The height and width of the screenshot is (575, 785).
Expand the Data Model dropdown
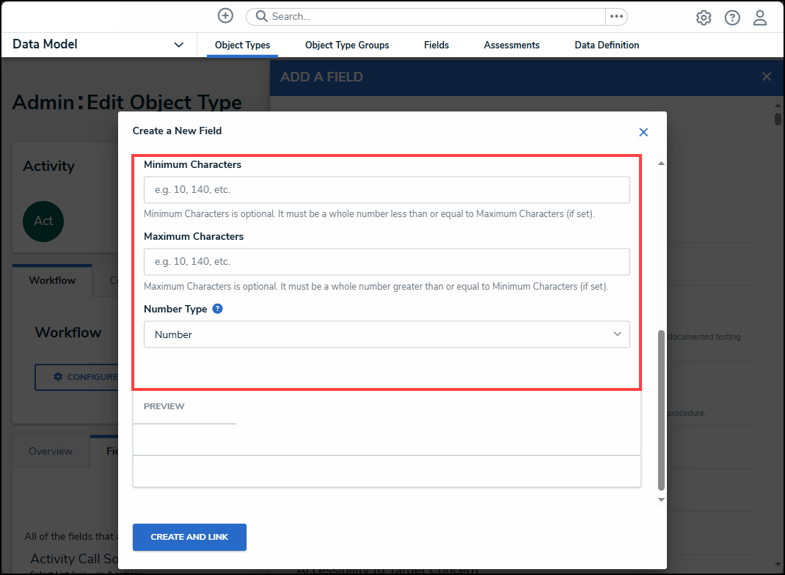pyautogui.click(x=178, y=45)
